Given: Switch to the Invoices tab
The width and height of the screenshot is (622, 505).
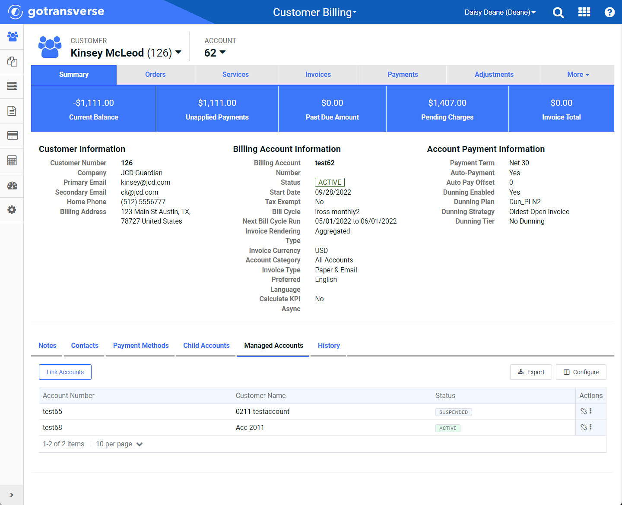Looking at the screenshot, I should 318,75.
